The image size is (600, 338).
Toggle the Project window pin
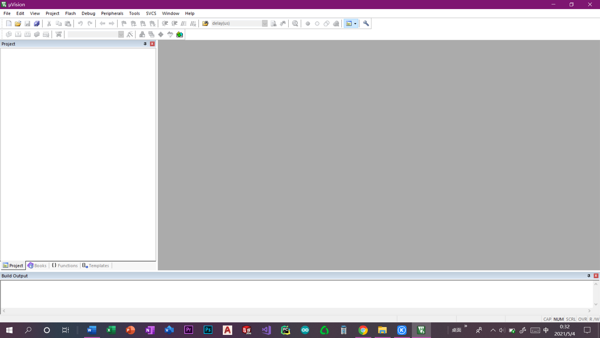(x=145, y=44)
